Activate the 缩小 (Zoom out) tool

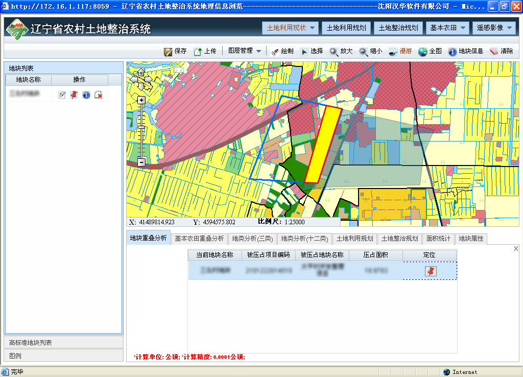(x=364, y=52)
